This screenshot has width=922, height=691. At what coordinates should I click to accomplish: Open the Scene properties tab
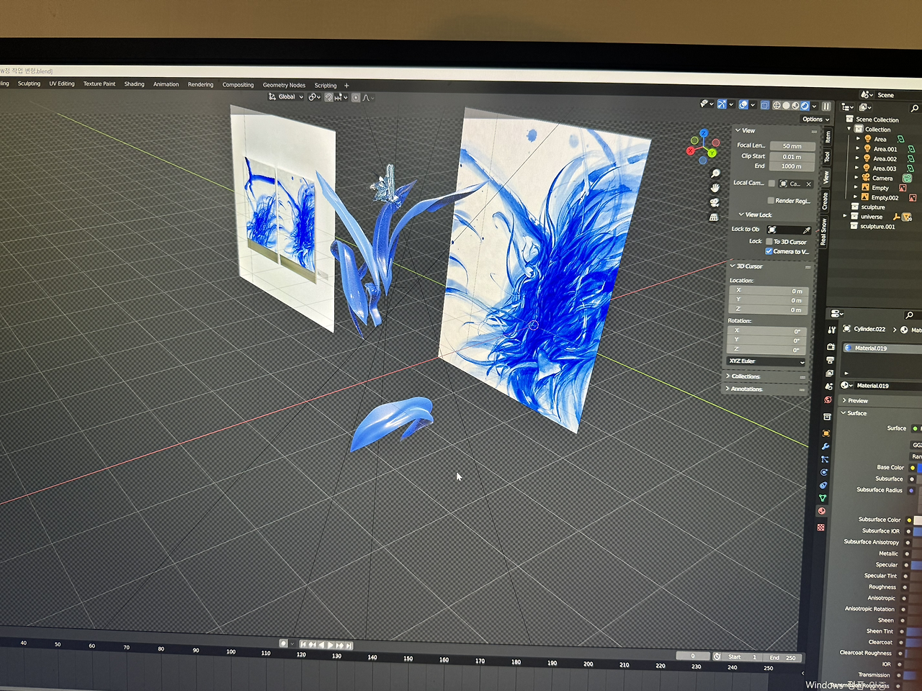828,387
